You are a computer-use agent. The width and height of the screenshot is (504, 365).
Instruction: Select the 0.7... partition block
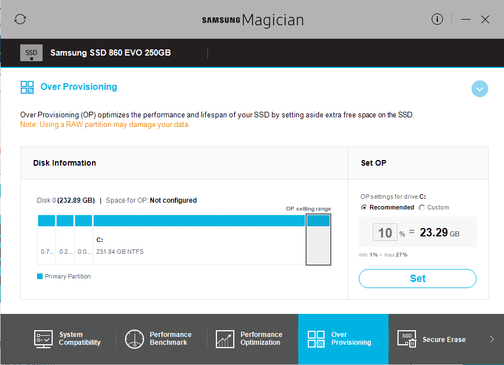(47, 239)
